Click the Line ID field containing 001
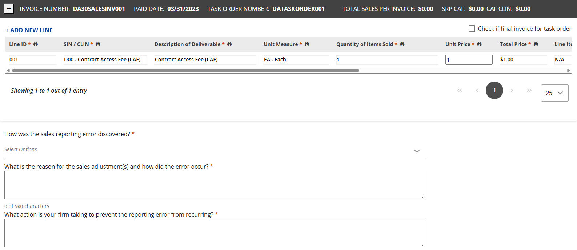This screenshot has width=577, height=250. tap(33, 60)
